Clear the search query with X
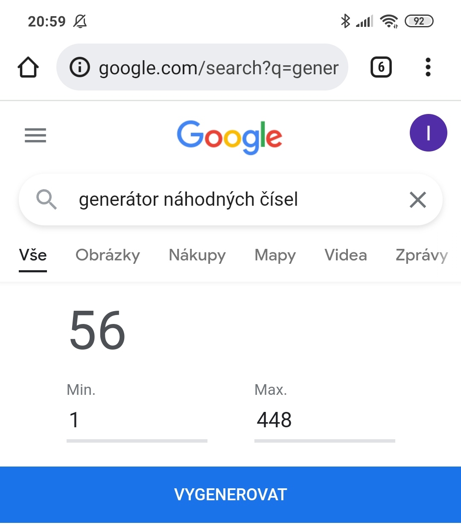This screenshot has height=531, width=461. pos(417,199)
